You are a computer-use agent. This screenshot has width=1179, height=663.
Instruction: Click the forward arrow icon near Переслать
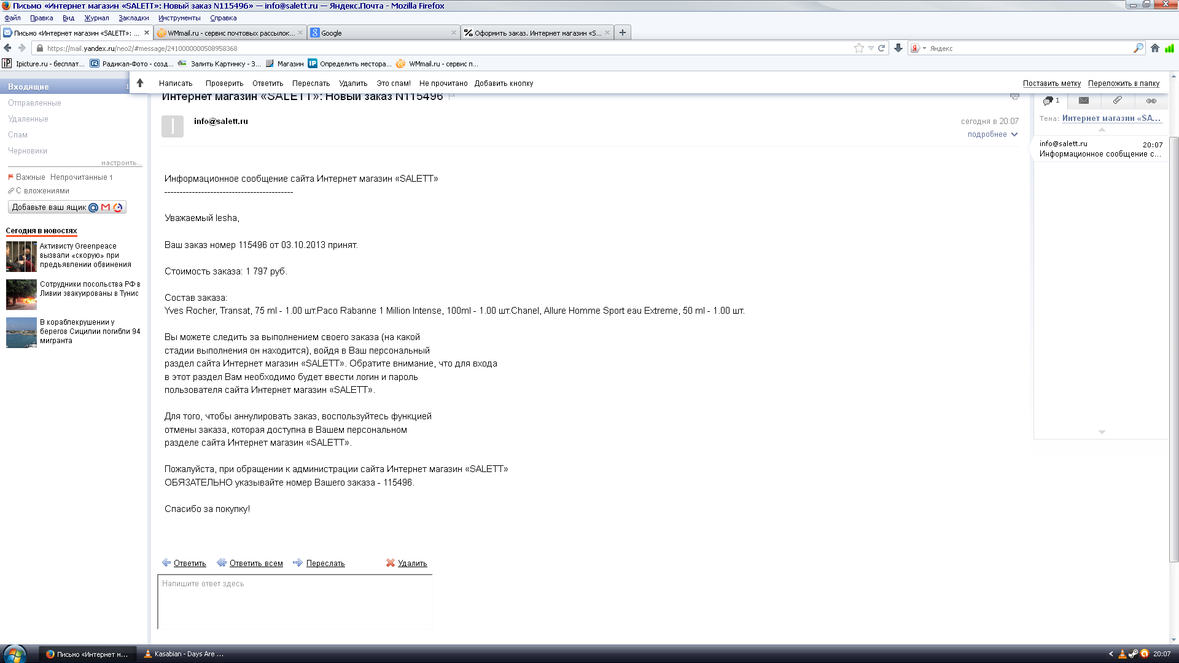coord(298,563)
